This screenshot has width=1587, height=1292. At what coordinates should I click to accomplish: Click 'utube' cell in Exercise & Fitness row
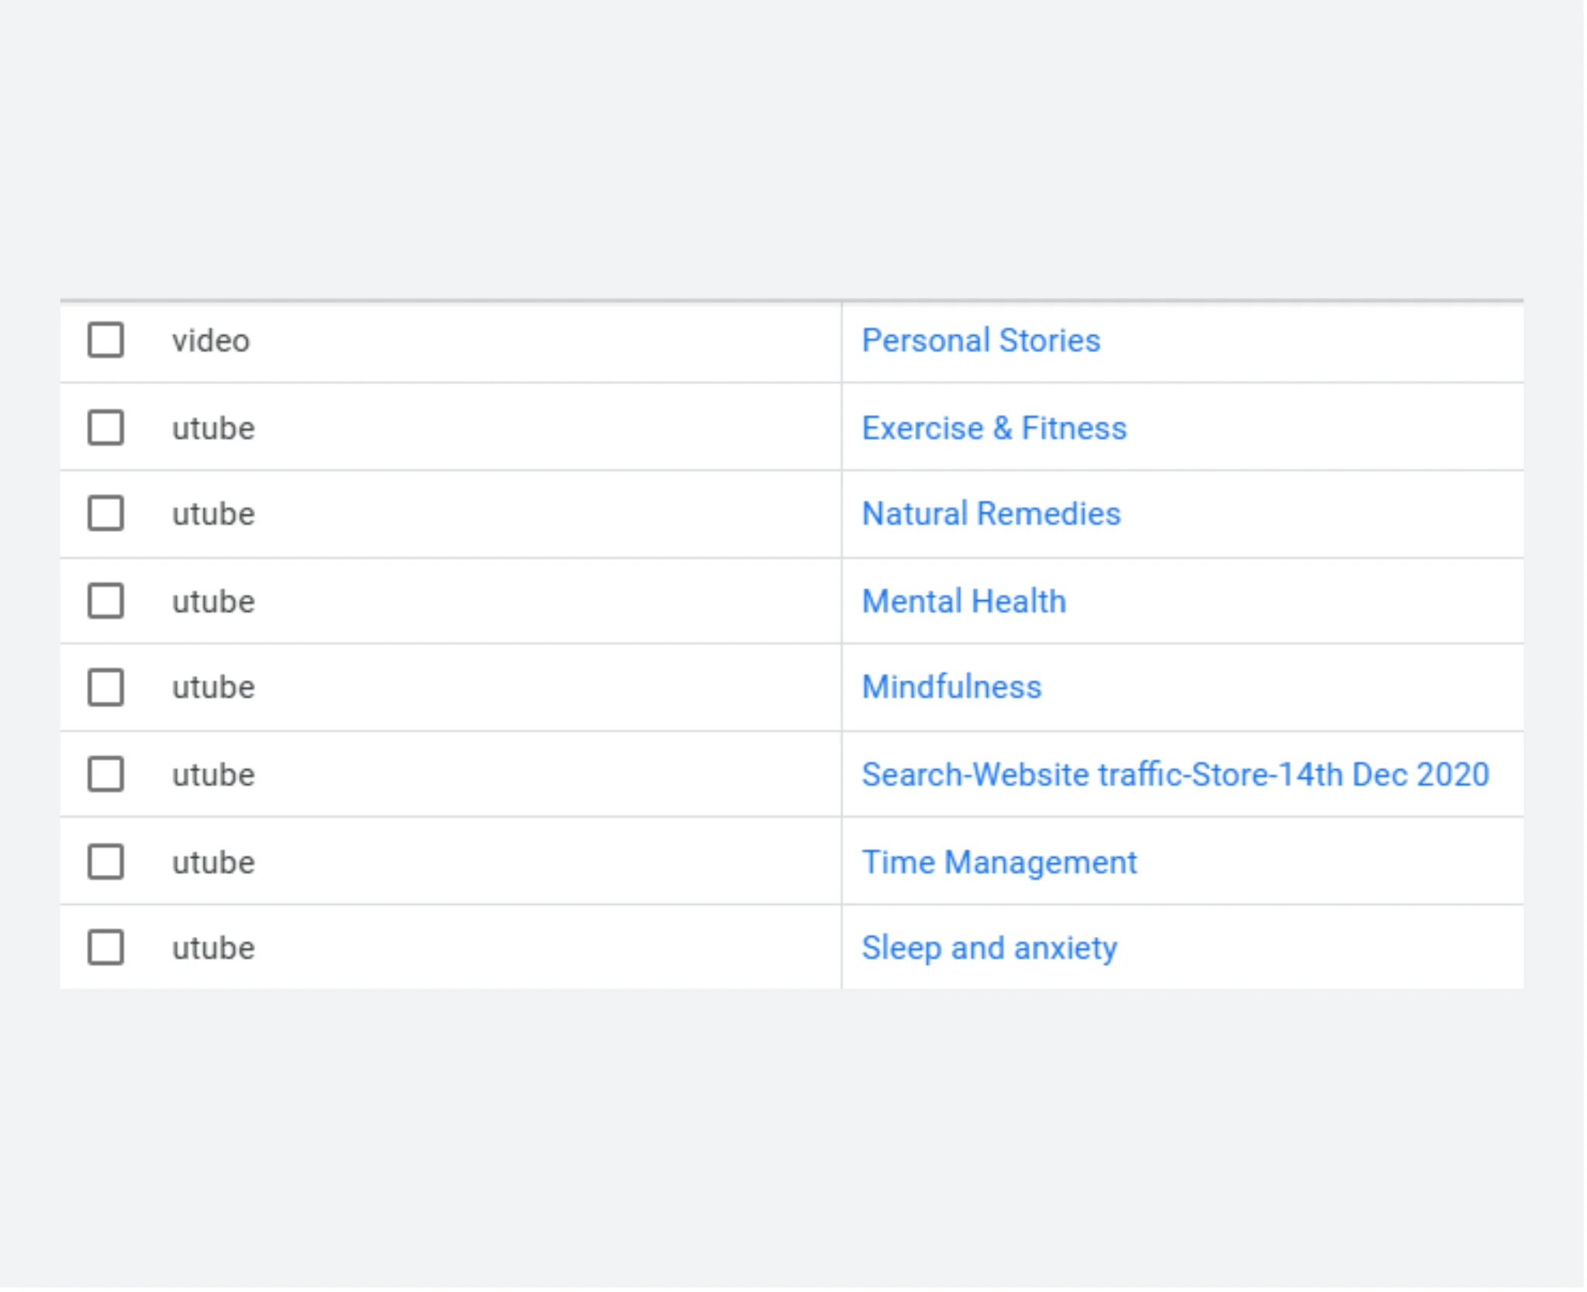tap(213, 429)
